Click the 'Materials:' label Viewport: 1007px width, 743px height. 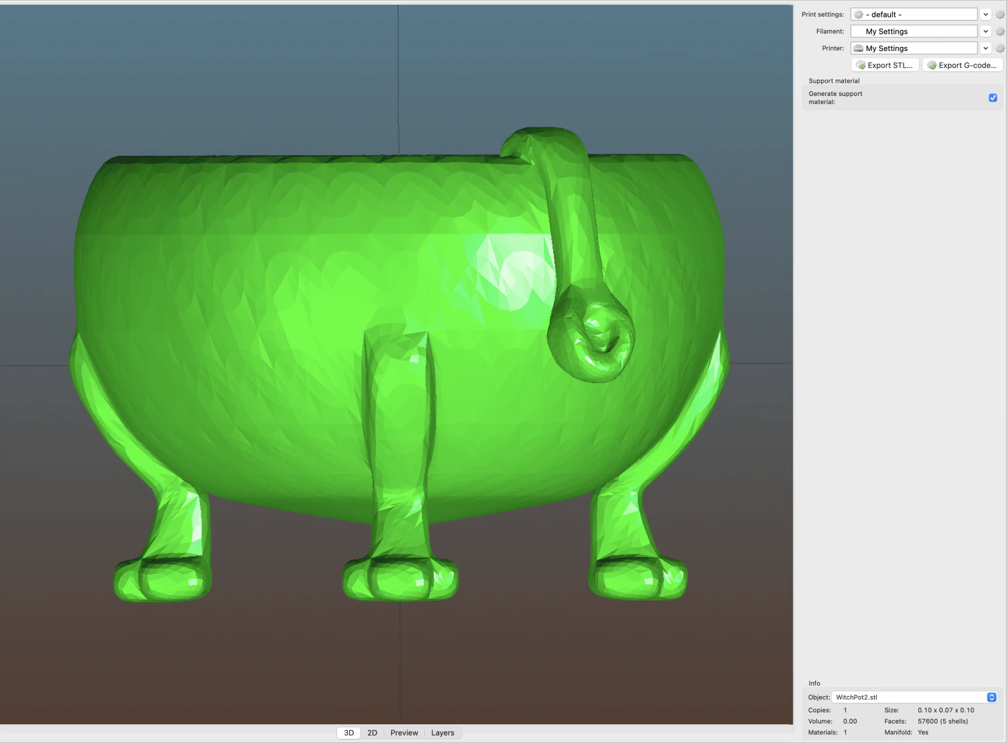[823, 732]
